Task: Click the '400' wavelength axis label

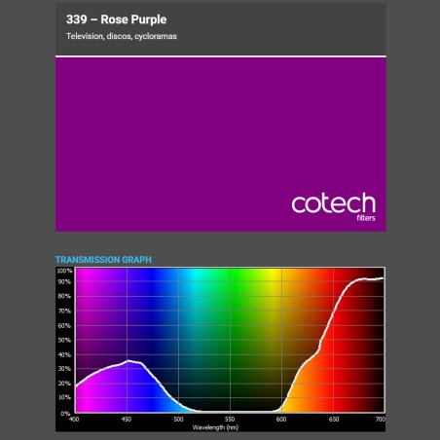Action: tap(74, 419)
